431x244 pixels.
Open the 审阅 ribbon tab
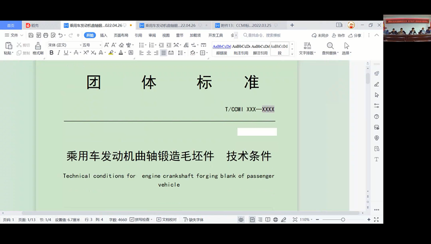pyautogui.click(x=152, y=35)
